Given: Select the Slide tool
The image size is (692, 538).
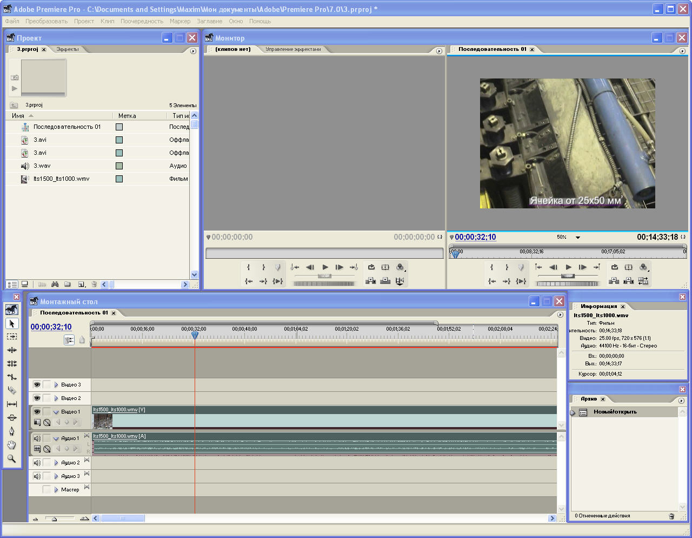Looking at the screenshot, I should [x=12, y=418].
